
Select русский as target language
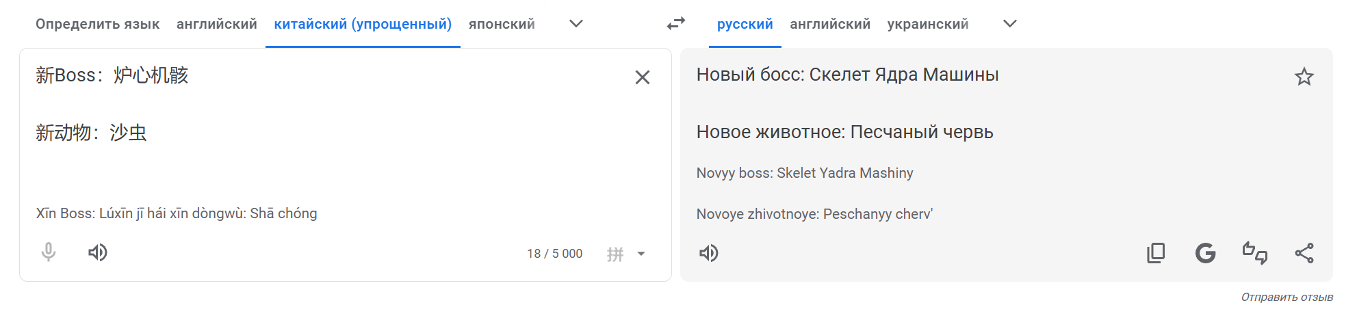[745, 24]
